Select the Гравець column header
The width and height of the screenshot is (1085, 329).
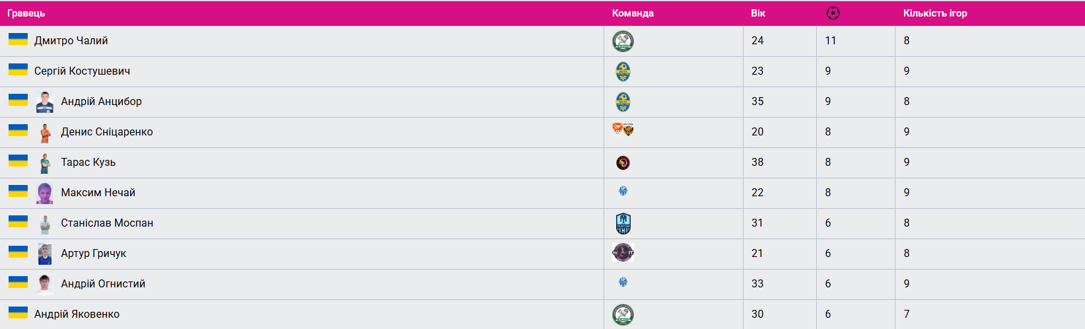click(26, 13)
